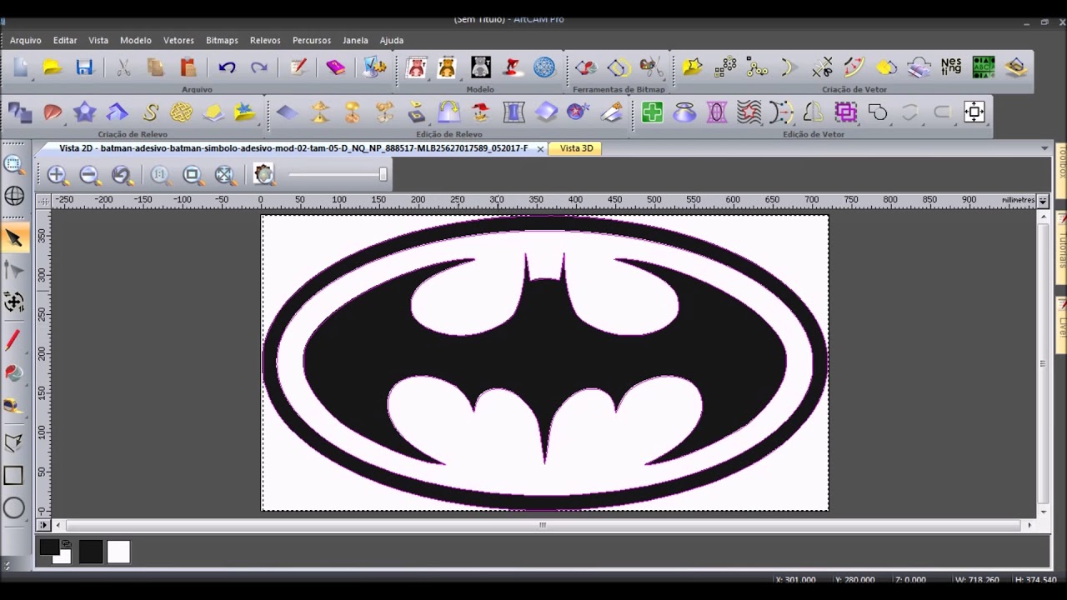Open the Janela menu
This screenshot has height=600, width=1067.
click(x=355, y=40)
